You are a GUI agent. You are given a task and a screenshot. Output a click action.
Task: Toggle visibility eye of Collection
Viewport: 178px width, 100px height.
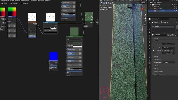174,5
